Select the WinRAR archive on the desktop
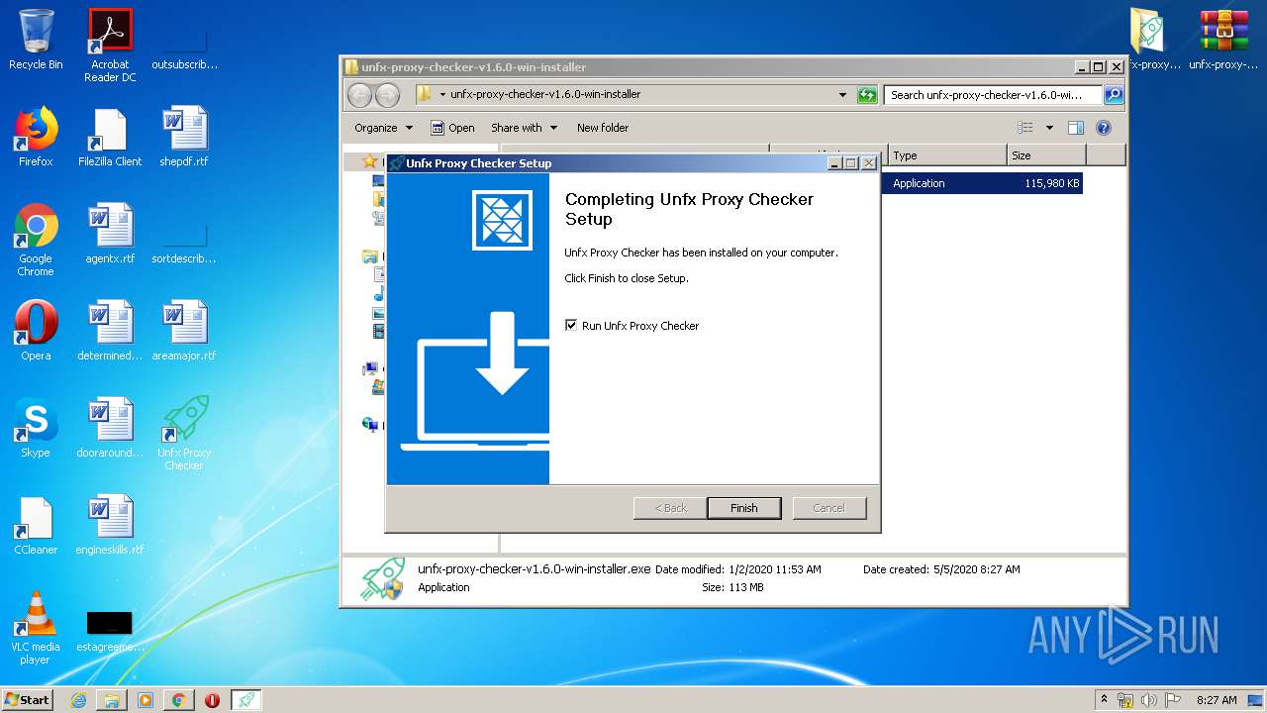 click(x=1224, y=40)
